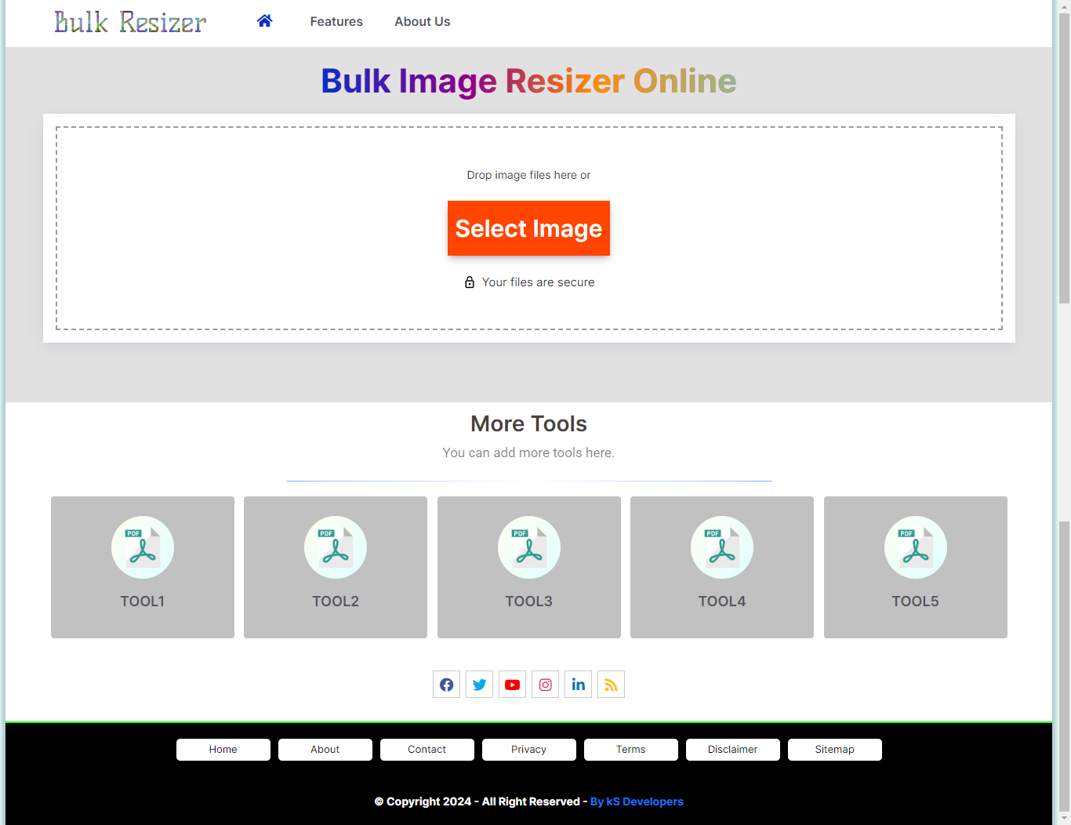
Task: Open the Twitter social icon
Action: pyautogui.click(x=479, y=684)
